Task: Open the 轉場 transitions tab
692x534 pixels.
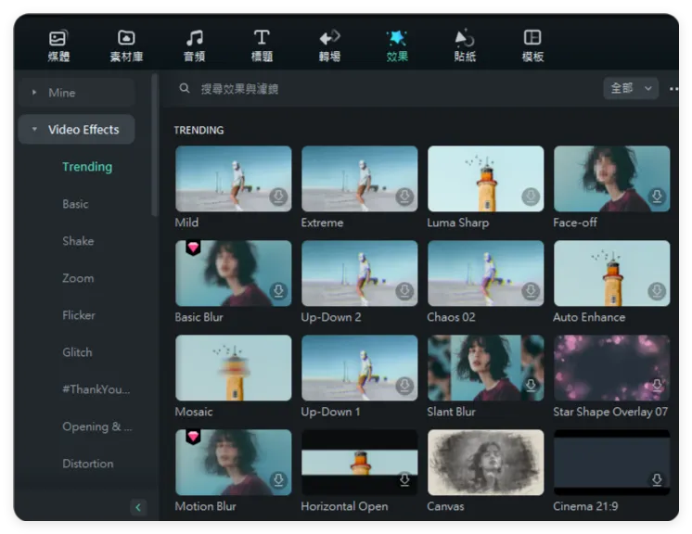Action: (329, 45)
